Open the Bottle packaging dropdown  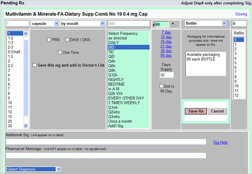205,24
